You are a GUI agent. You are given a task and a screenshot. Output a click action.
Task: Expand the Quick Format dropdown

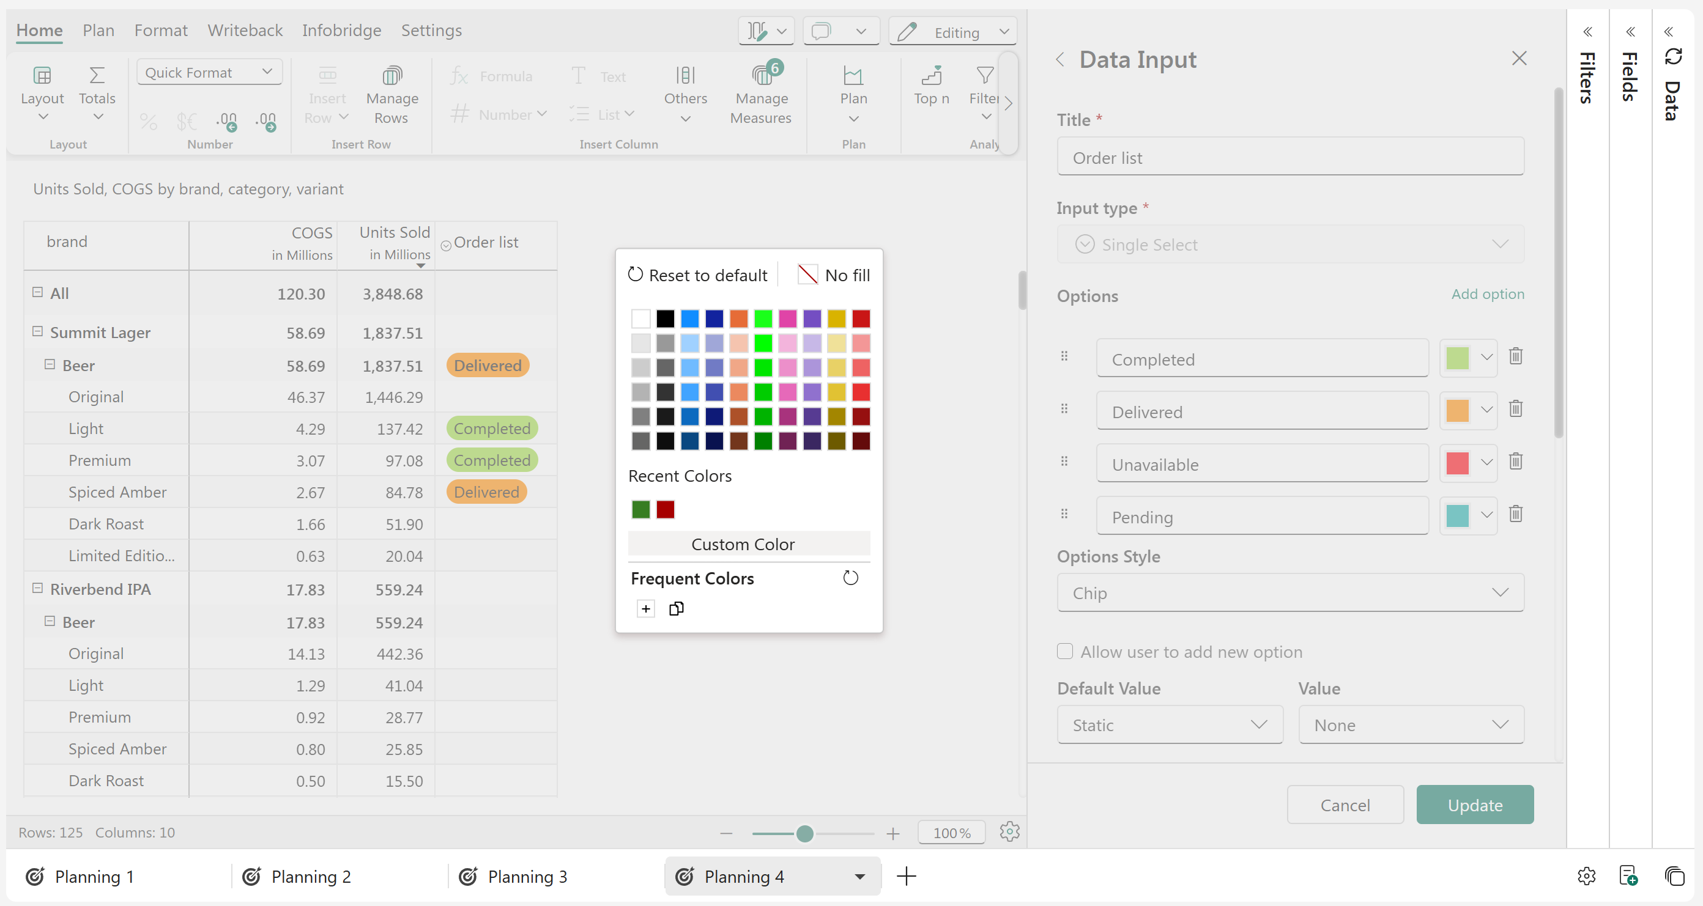click(209, 72)
